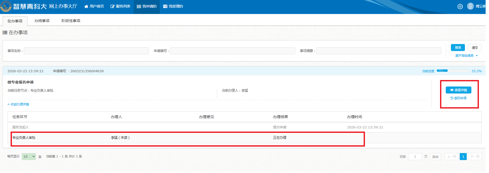This screenshot has width=489, height=173.
Task: Click the list icon beside 我申请的
Action: [139, 6]
